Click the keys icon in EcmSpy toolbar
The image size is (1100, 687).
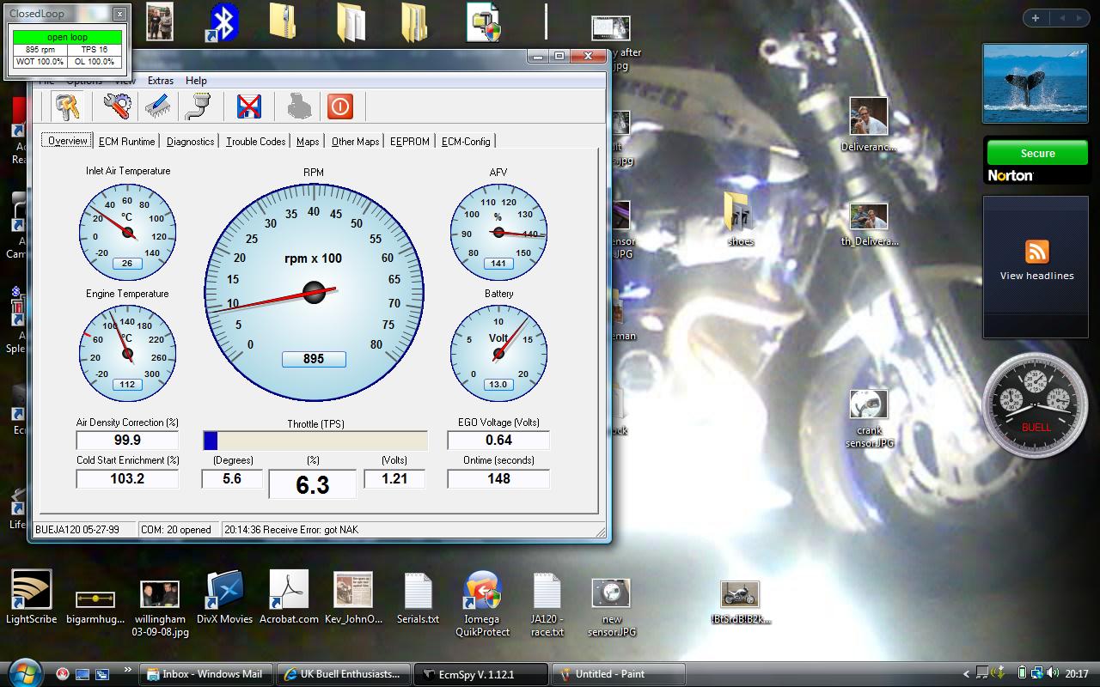pos(67,106)
